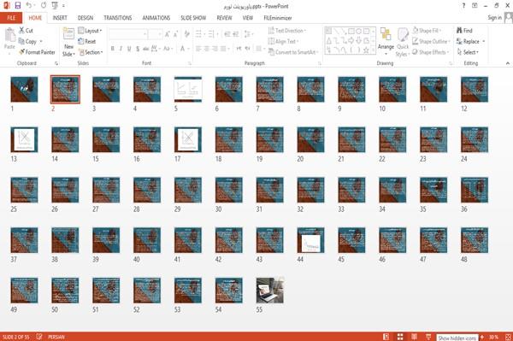This screenshot has height=341, width=513.
Task: Select the Format Painter brush
Action: click(22, 52)
